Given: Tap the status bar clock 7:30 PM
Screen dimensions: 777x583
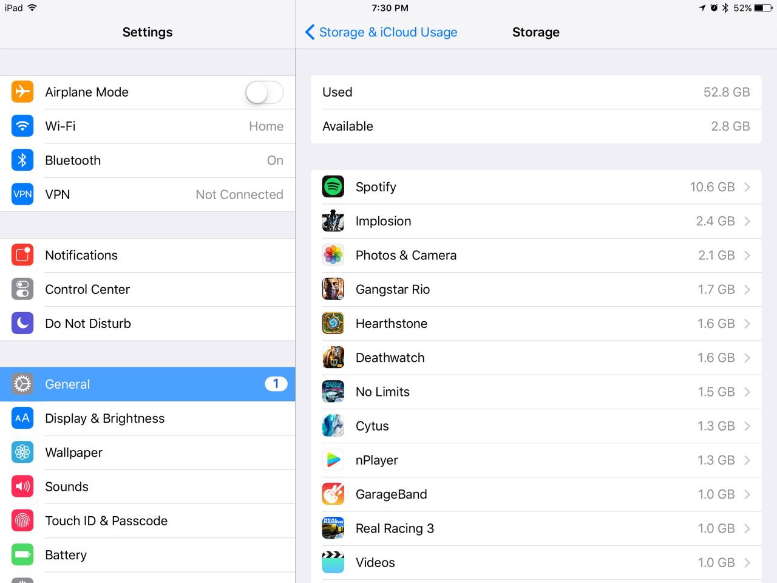Looking at the screenshot, I should pos(390,8).
